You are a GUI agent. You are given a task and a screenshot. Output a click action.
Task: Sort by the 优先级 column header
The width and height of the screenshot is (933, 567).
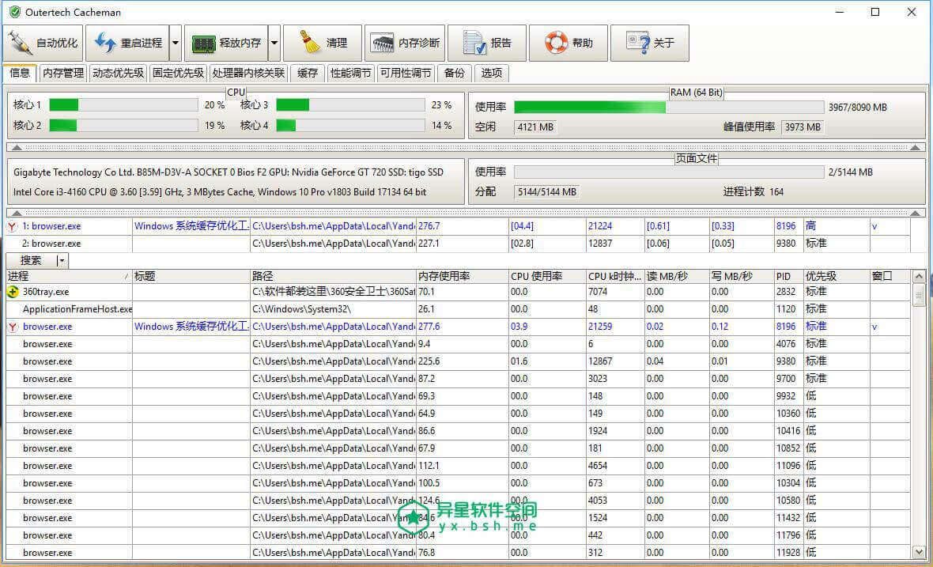click(836, 276)
